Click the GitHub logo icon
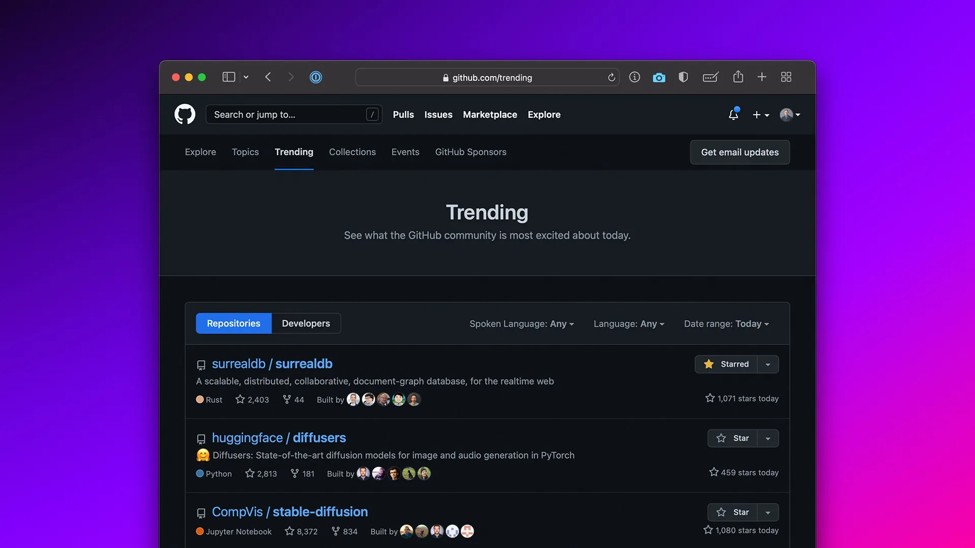The width and height of the screenshot is (975, 548). 184,114
